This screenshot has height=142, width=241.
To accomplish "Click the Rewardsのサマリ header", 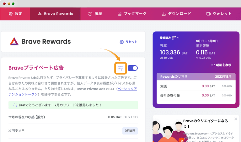I will [174, 77].
